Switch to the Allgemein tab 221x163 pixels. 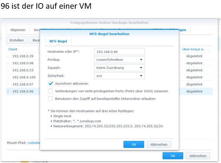click(x=18, y=30)
